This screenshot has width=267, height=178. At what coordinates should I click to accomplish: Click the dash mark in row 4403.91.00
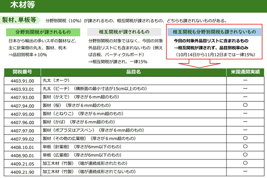click(245, 80)
